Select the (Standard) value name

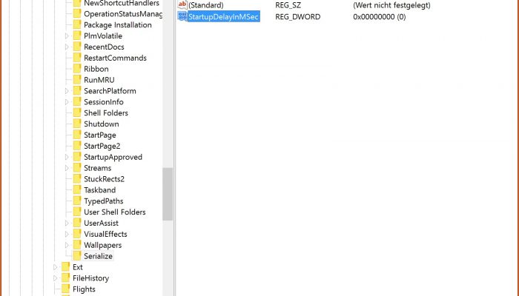(x=206, y=5)
